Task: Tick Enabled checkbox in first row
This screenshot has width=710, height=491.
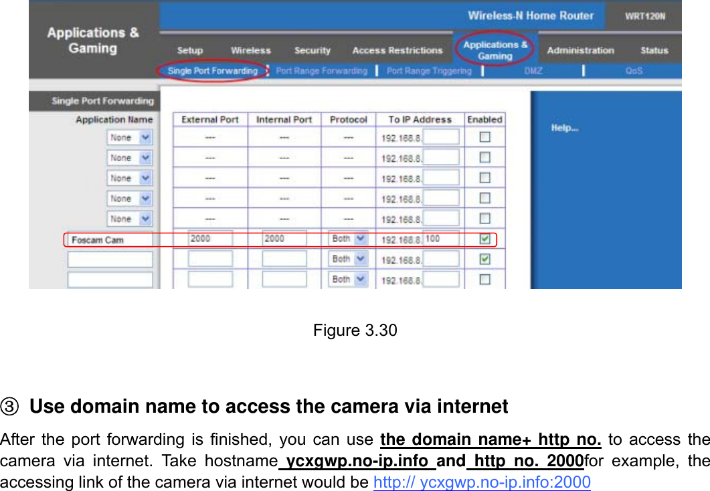Action: pyautogui.click(x=484, y=136)
